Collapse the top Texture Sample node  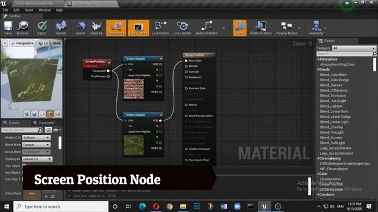[161, 59]
